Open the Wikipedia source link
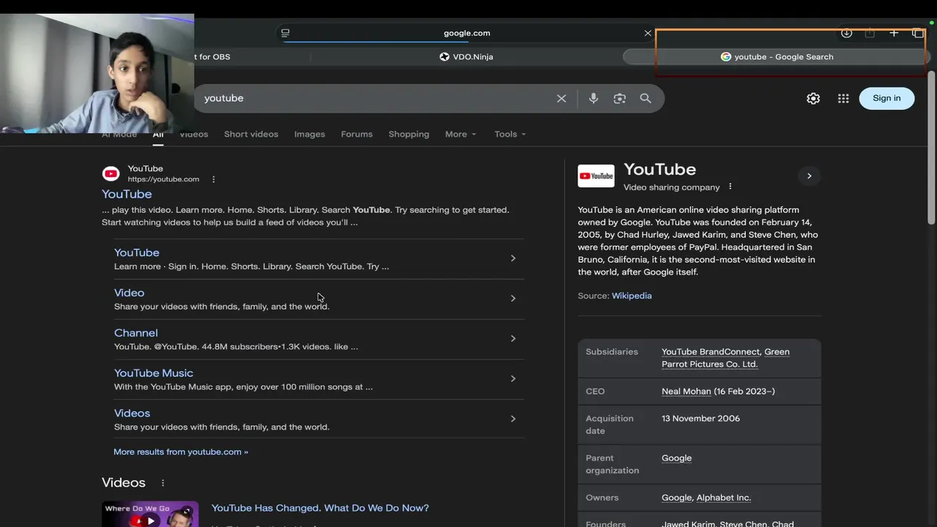The height and width of the screenshot is (527, 937). tap(632, 296)
